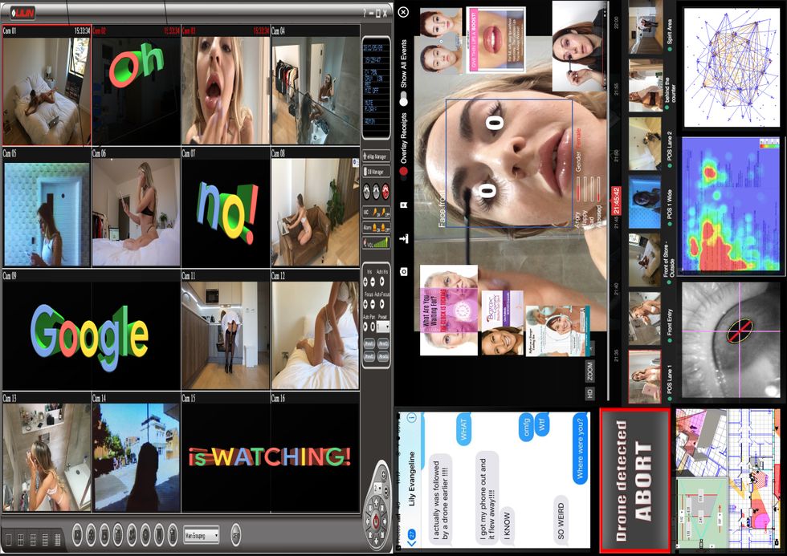This screenshot has width=787, height=556.
Task: Click the 21:45:42 timeline marker
Action: 616,201
